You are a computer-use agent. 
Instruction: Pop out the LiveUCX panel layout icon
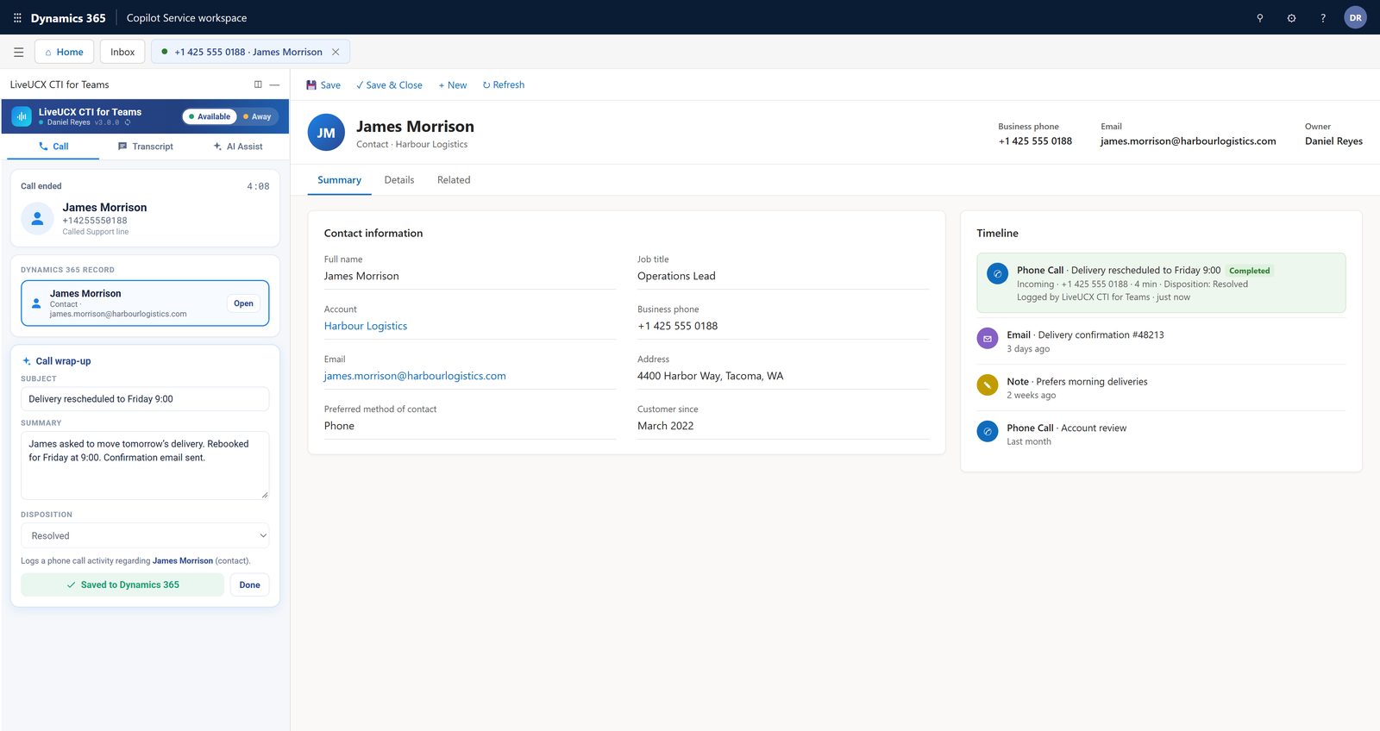[x=258, y=84]
